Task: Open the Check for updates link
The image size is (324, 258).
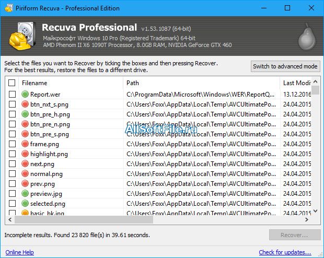Action: coord(285,252)
